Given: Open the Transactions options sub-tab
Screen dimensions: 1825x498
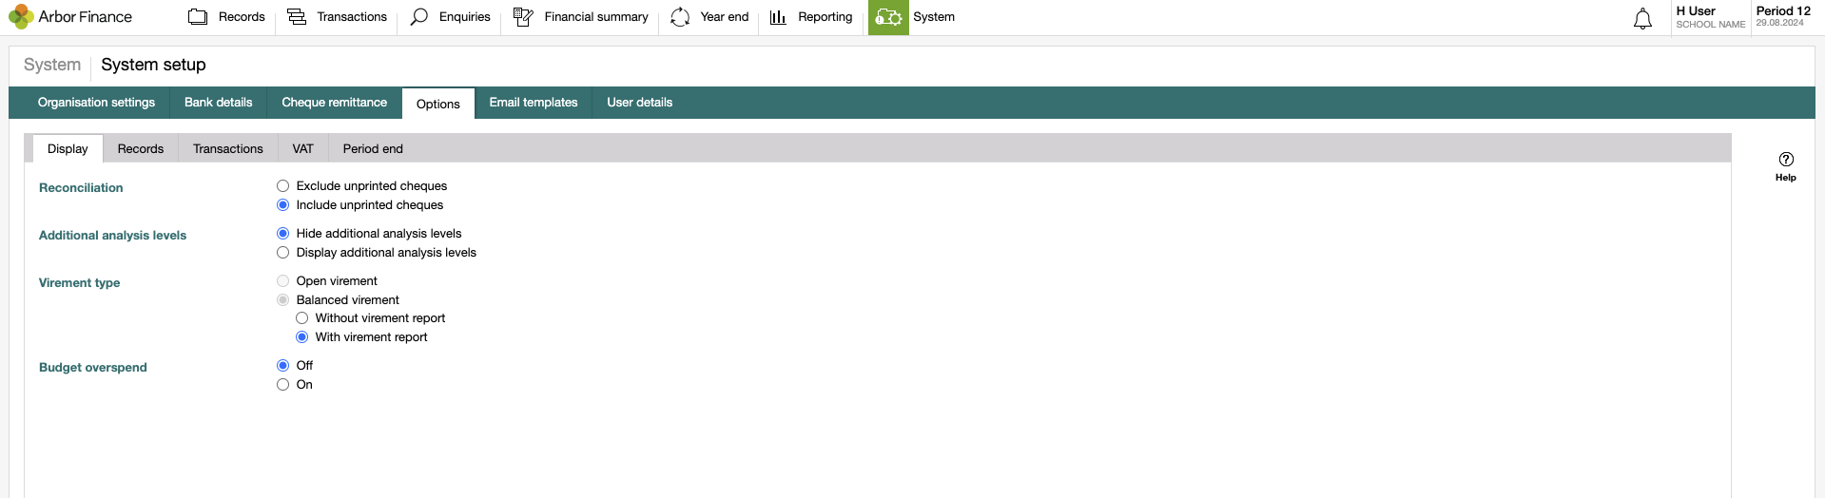Looking at the screenshot, I should coord(228,149).
